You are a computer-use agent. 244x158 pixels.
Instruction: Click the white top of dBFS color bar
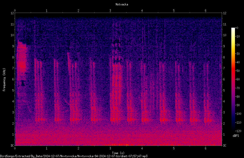[233, 29]
